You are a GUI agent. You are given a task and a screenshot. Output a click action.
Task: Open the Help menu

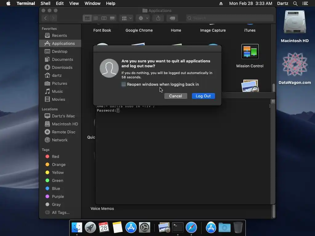111,3
